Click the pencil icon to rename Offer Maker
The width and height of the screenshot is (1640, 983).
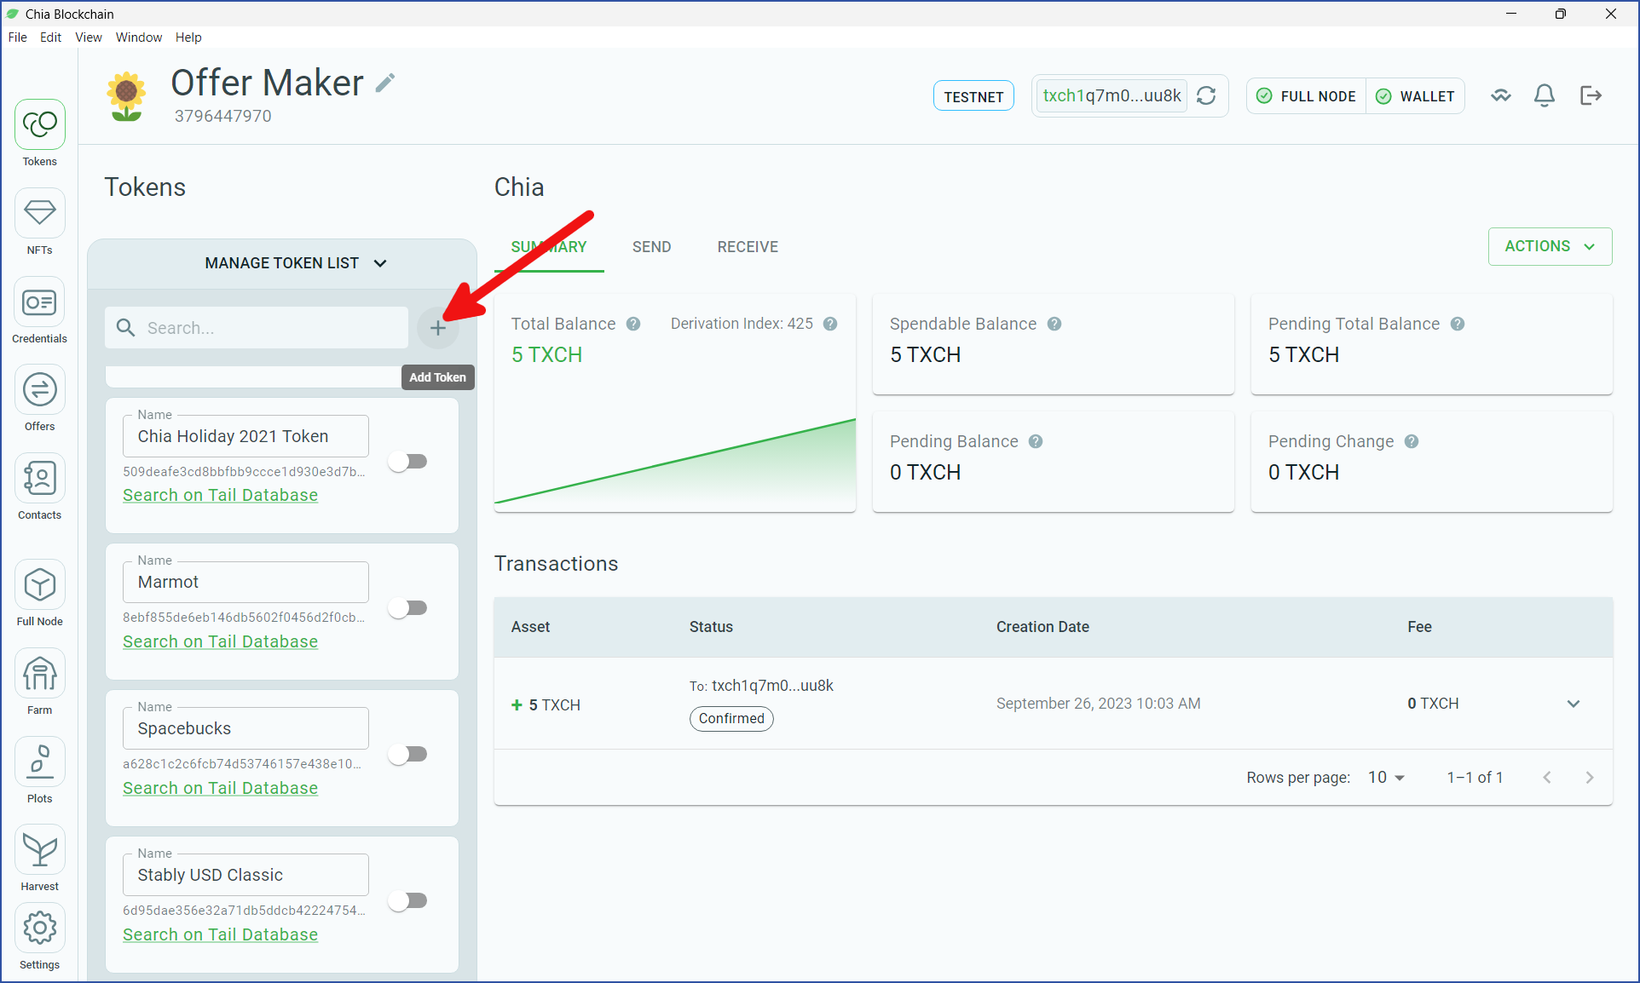(385, 83)
